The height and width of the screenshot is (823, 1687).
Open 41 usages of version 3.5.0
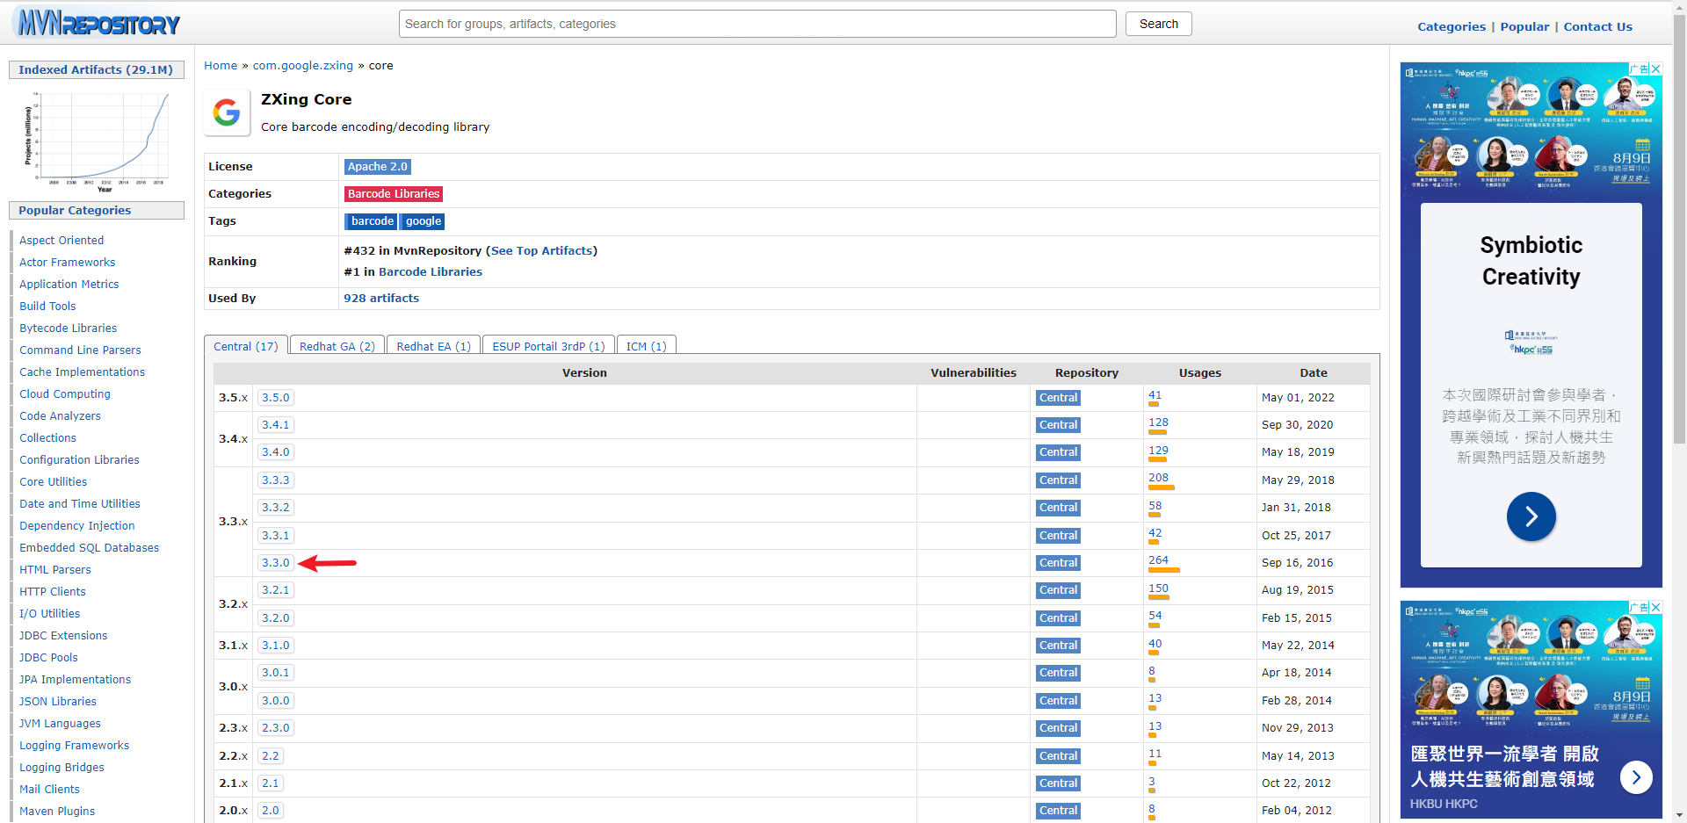click(x=1155, y=395)
